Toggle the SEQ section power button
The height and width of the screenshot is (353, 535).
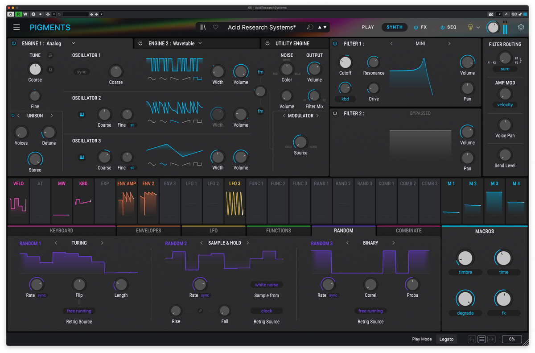coord(443,27)
